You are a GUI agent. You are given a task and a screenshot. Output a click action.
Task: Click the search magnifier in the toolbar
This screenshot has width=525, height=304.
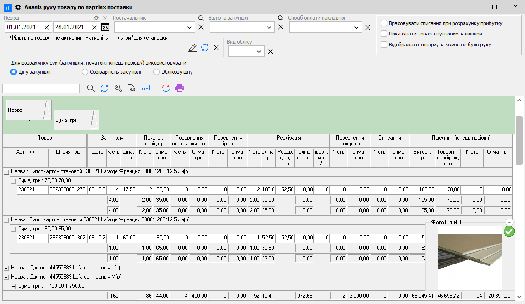click(x=91, y=88)
